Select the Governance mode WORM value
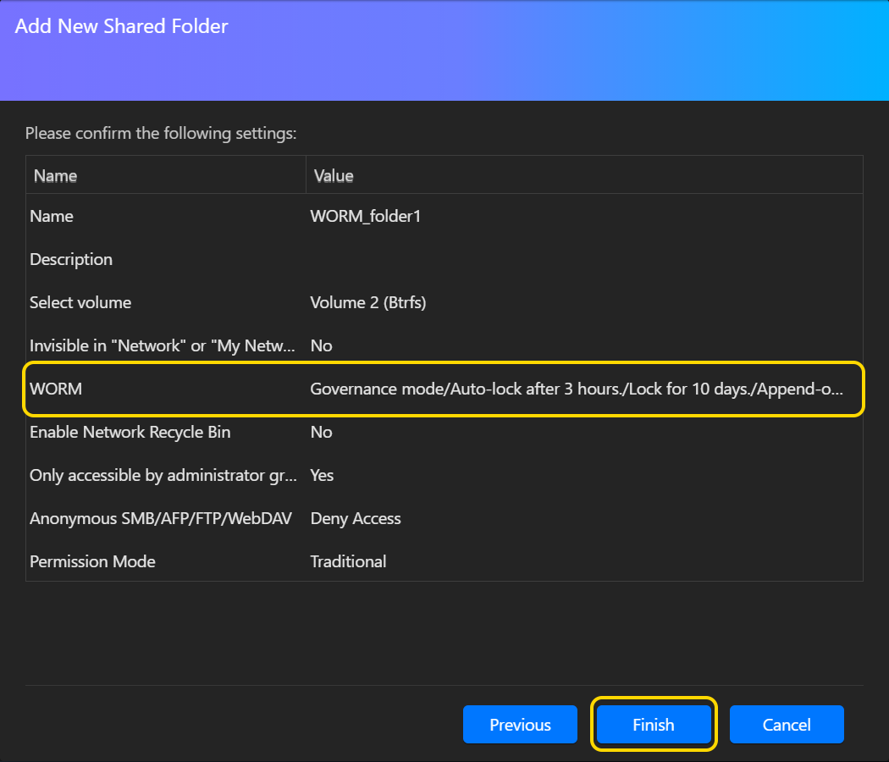Screen dimensions: 889x762 [577, 389]
